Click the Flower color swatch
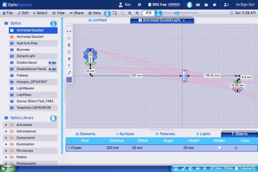 click(236, 148)
